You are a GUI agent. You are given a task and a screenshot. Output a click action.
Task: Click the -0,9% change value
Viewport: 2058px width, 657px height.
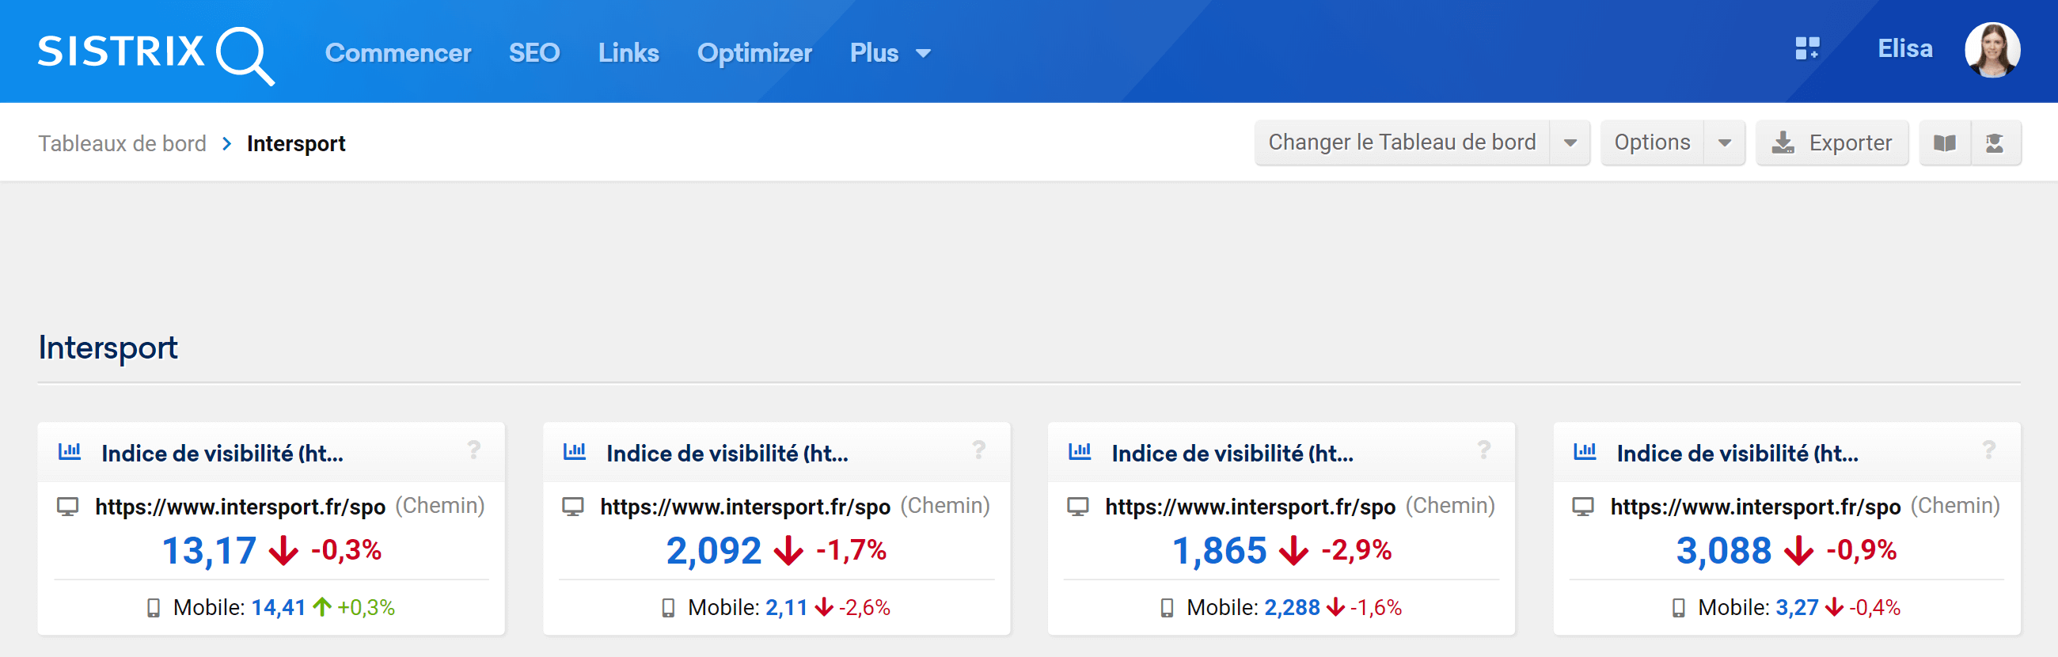pos(1861,551)
